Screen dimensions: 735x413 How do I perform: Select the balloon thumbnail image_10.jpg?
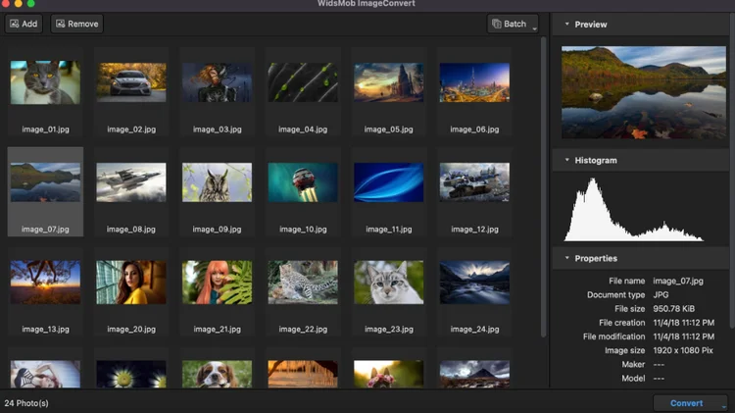pyautogui.click(x=303, y=182)
